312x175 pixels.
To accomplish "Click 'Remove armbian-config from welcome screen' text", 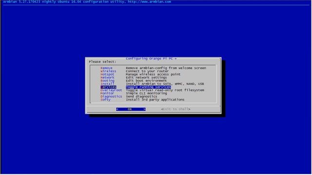I will click(166, 68).
